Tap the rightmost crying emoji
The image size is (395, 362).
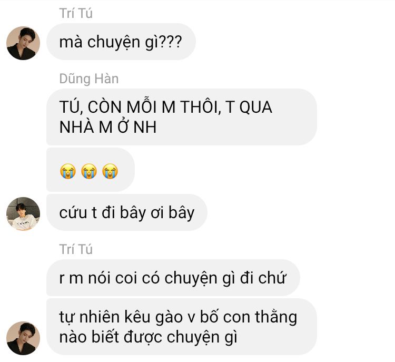(x=110, y=171)
